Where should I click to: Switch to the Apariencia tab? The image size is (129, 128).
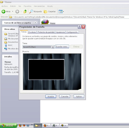60,32
